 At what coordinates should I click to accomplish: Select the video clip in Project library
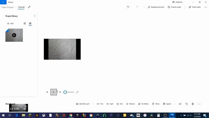[x=14, y=35]
